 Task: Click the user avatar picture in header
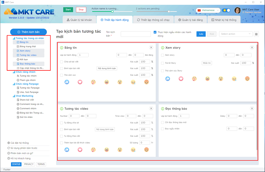click(237, 10)
